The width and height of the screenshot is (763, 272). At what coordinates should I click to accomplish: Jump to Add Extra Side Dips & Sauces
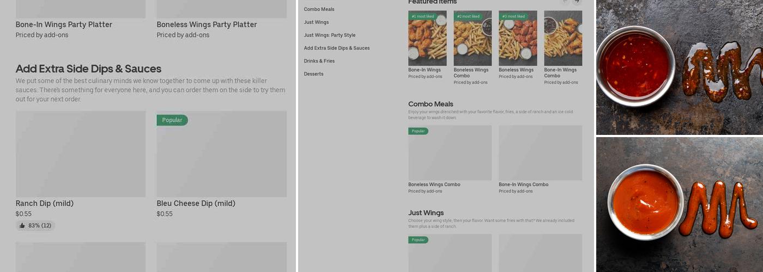337,48
